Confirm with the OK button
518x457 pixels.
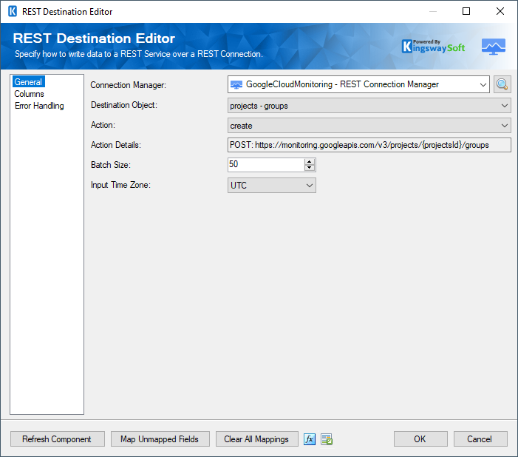click(420, 439)
